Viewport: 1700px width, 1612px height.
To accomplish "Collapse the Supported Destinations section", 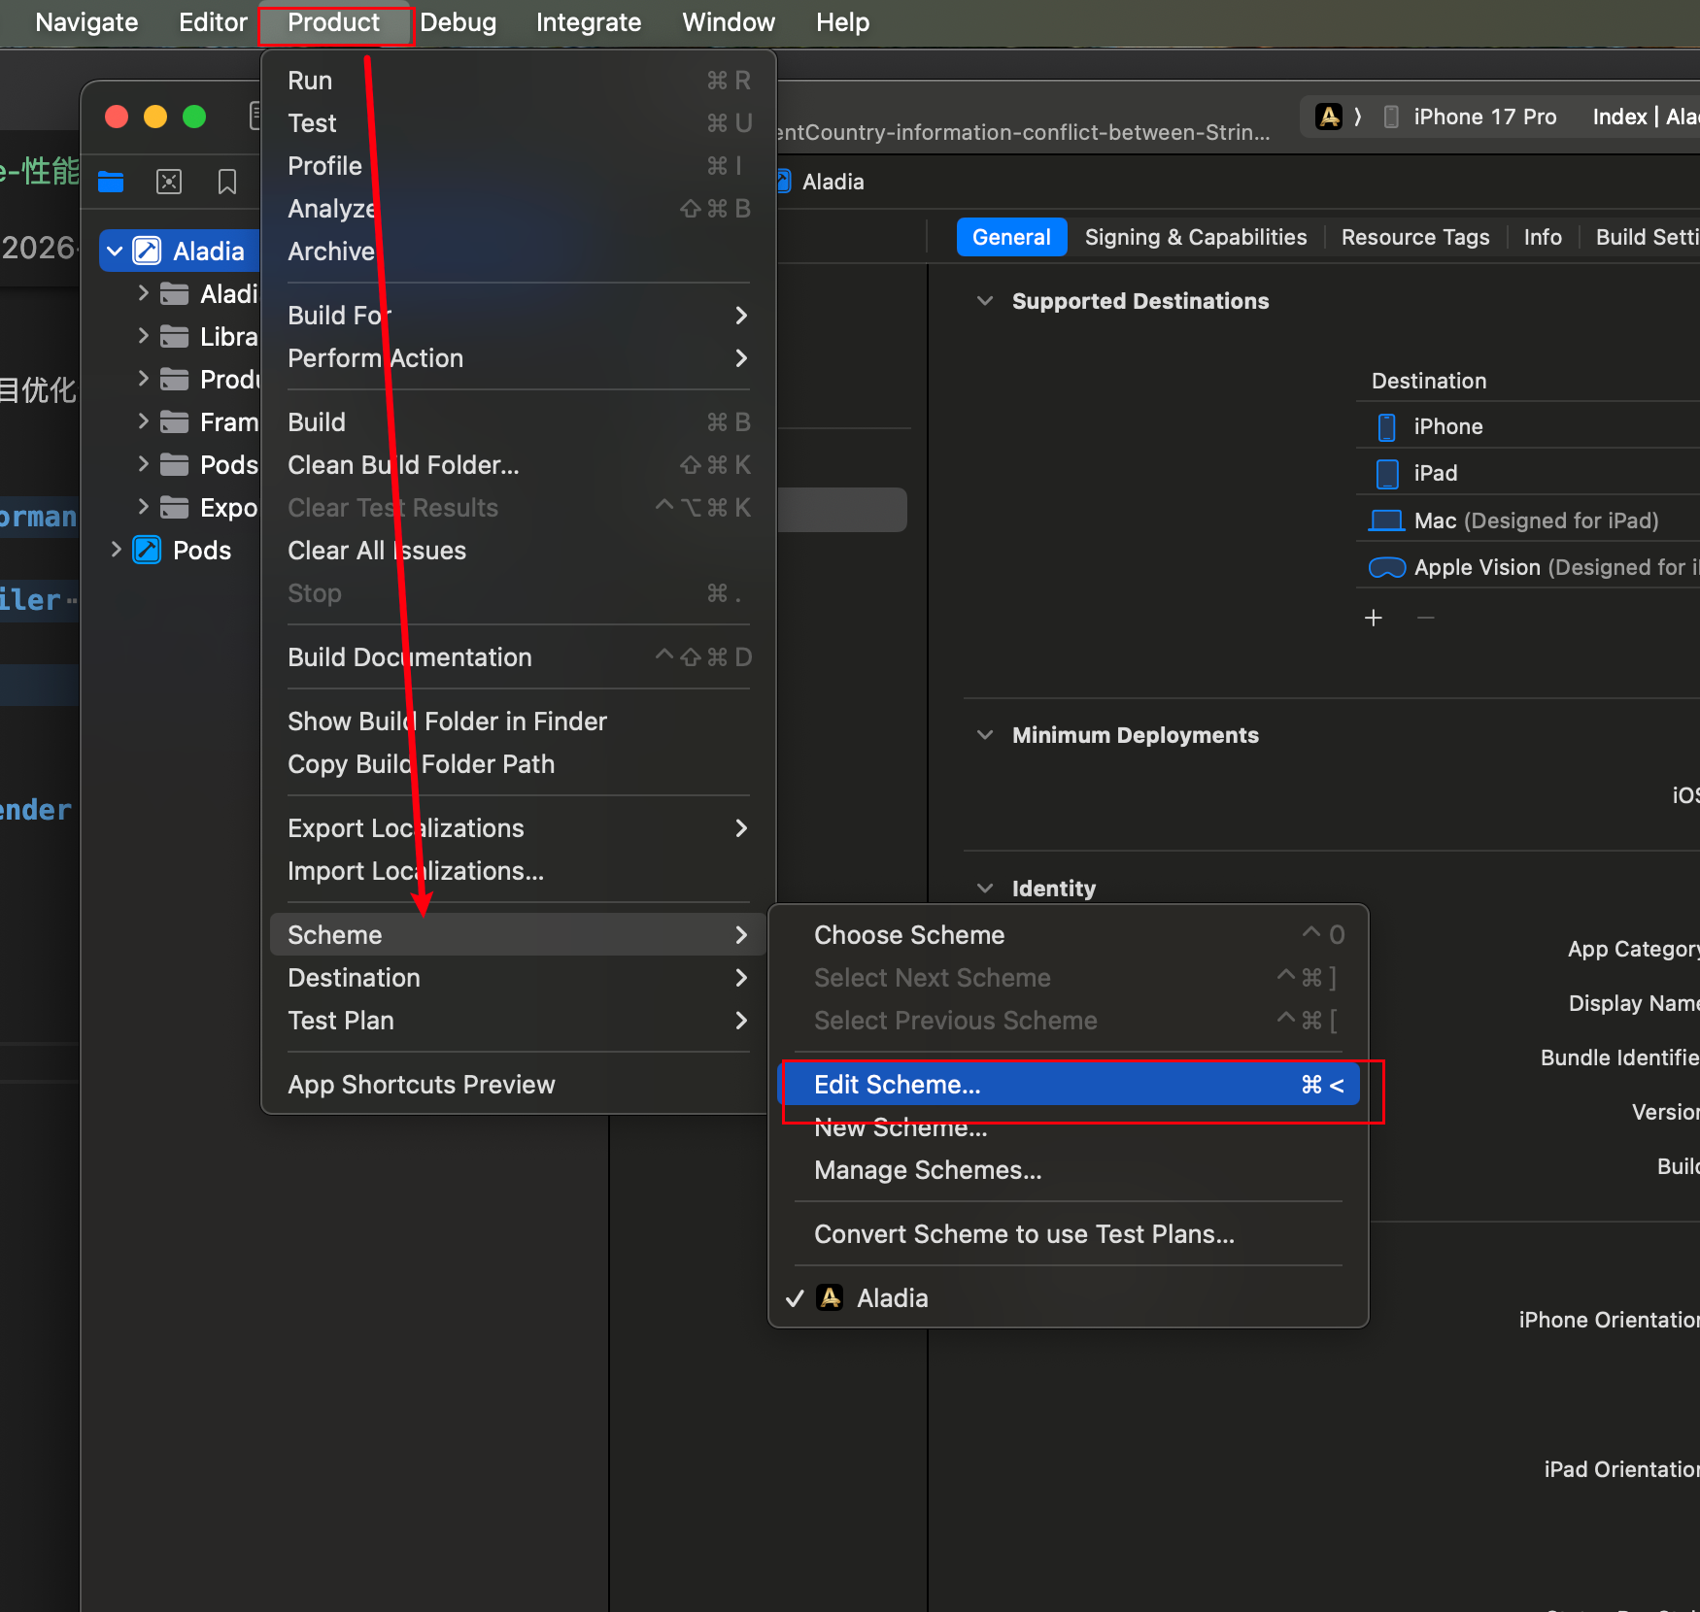I will [985, 301].
